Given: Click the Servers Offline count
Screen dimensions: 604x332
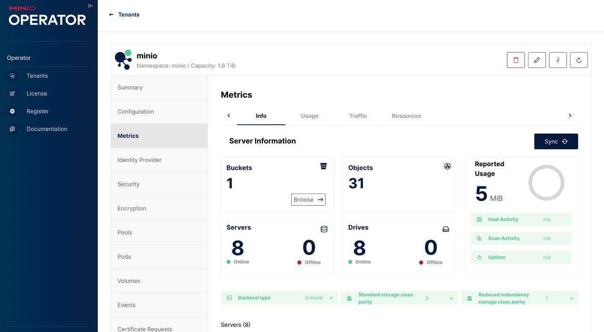Looking at the screenshot, I should pyautogui.click(x=309, y=248).
